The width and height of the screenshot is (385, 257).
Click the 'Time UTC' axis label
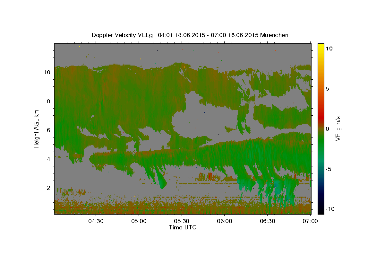tap(183, 227)
